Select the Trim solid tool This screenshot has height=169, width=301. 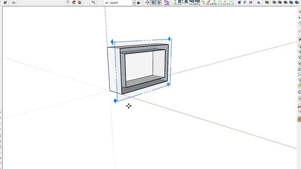[291, 2]
